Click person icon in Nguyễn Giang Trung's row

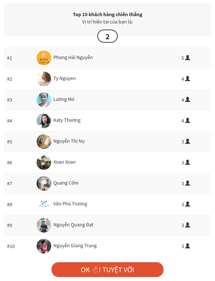click(188, 246)
